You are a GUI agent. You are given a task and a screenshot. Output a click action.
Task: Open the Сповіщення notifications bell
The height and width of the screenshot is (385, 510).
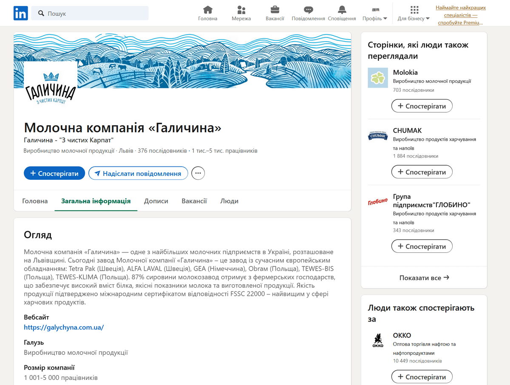coord(342,9)
